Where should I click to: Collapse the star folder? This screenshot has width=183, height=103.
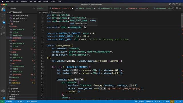[x=13, y=63]
